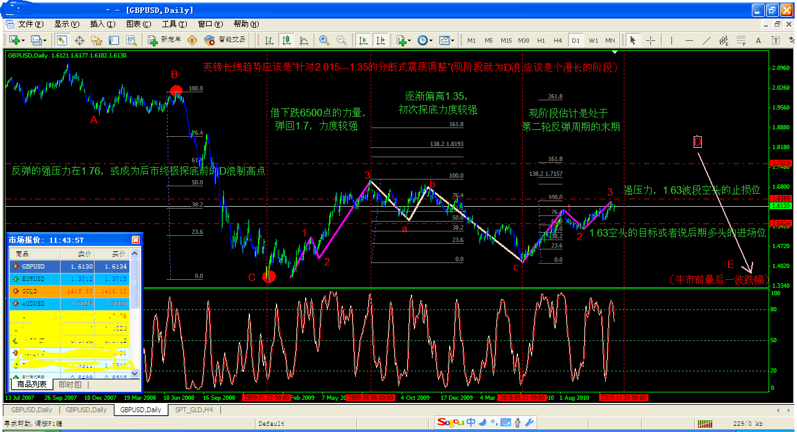The height and width of the screenshot is (432, 797).
Task: Select the W1 timeframe
Action: [593, 40]
